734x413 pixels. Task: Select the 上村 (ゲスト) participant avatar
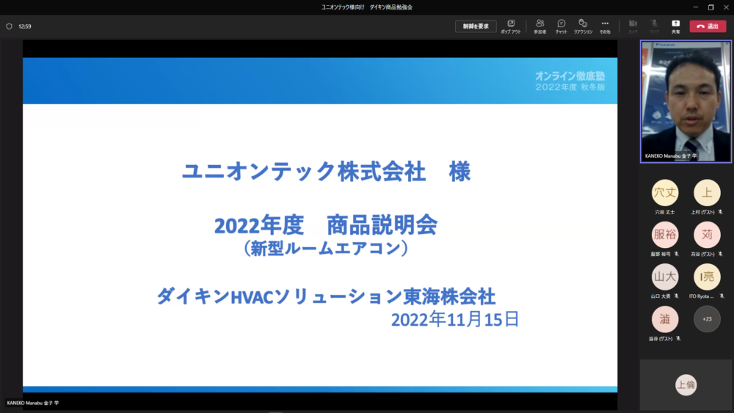[x=707, y=193]
